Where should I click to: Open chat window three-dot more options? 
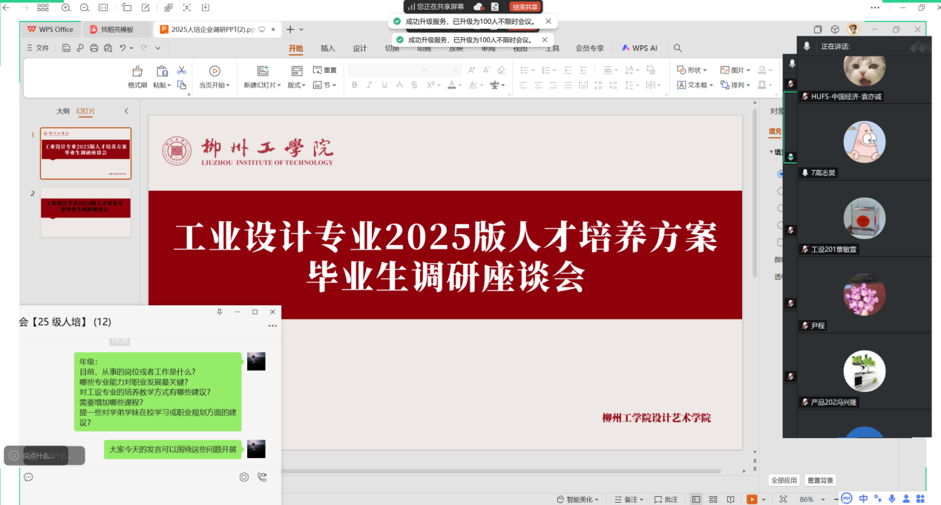[x=272, y=326]
